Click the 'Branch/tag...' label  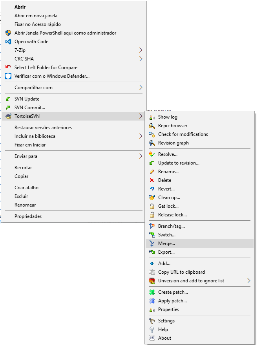(172, 226)
